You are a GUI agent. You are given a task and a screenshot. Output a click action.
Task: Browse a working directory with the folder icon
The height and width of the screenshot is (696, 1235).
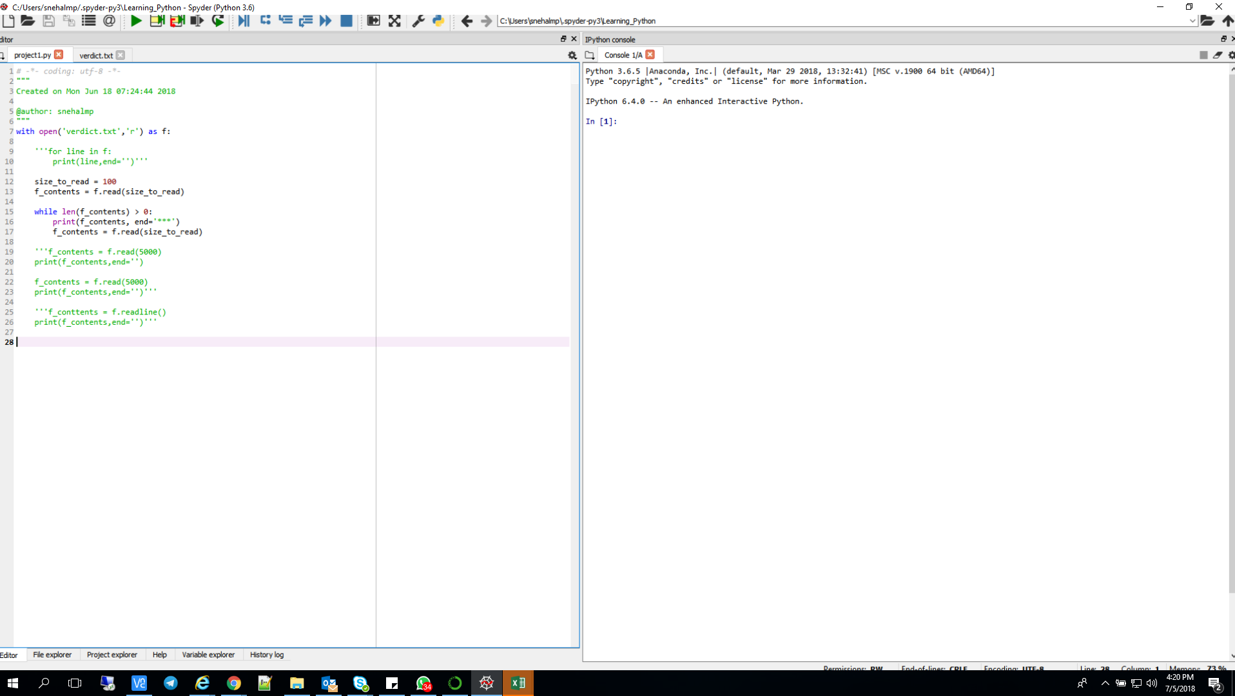tap(1208, 21)
